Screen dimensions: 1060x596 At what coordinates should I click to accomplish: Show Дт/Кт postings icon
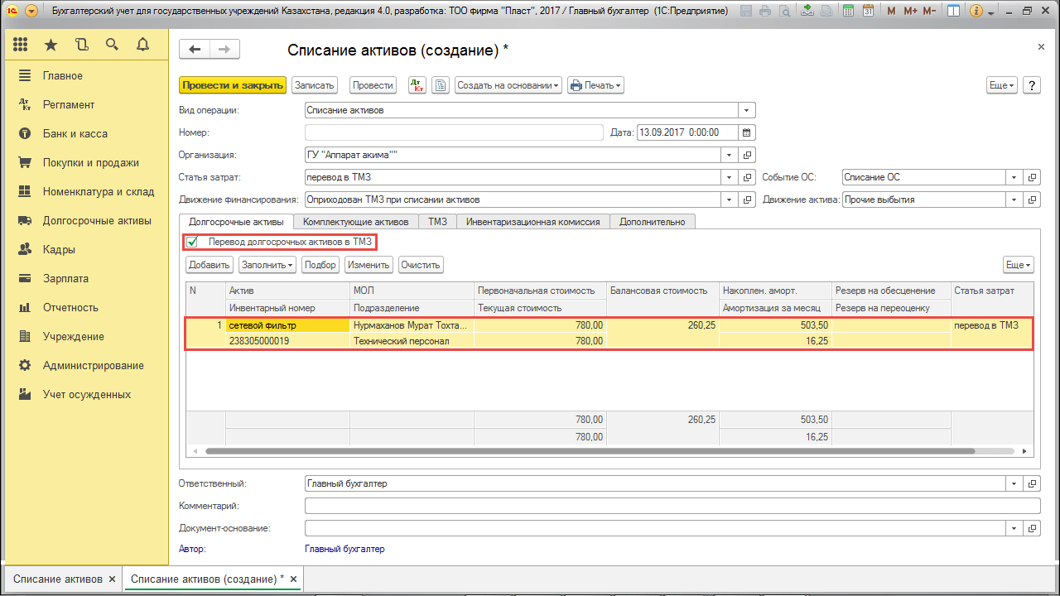(417, 85)
